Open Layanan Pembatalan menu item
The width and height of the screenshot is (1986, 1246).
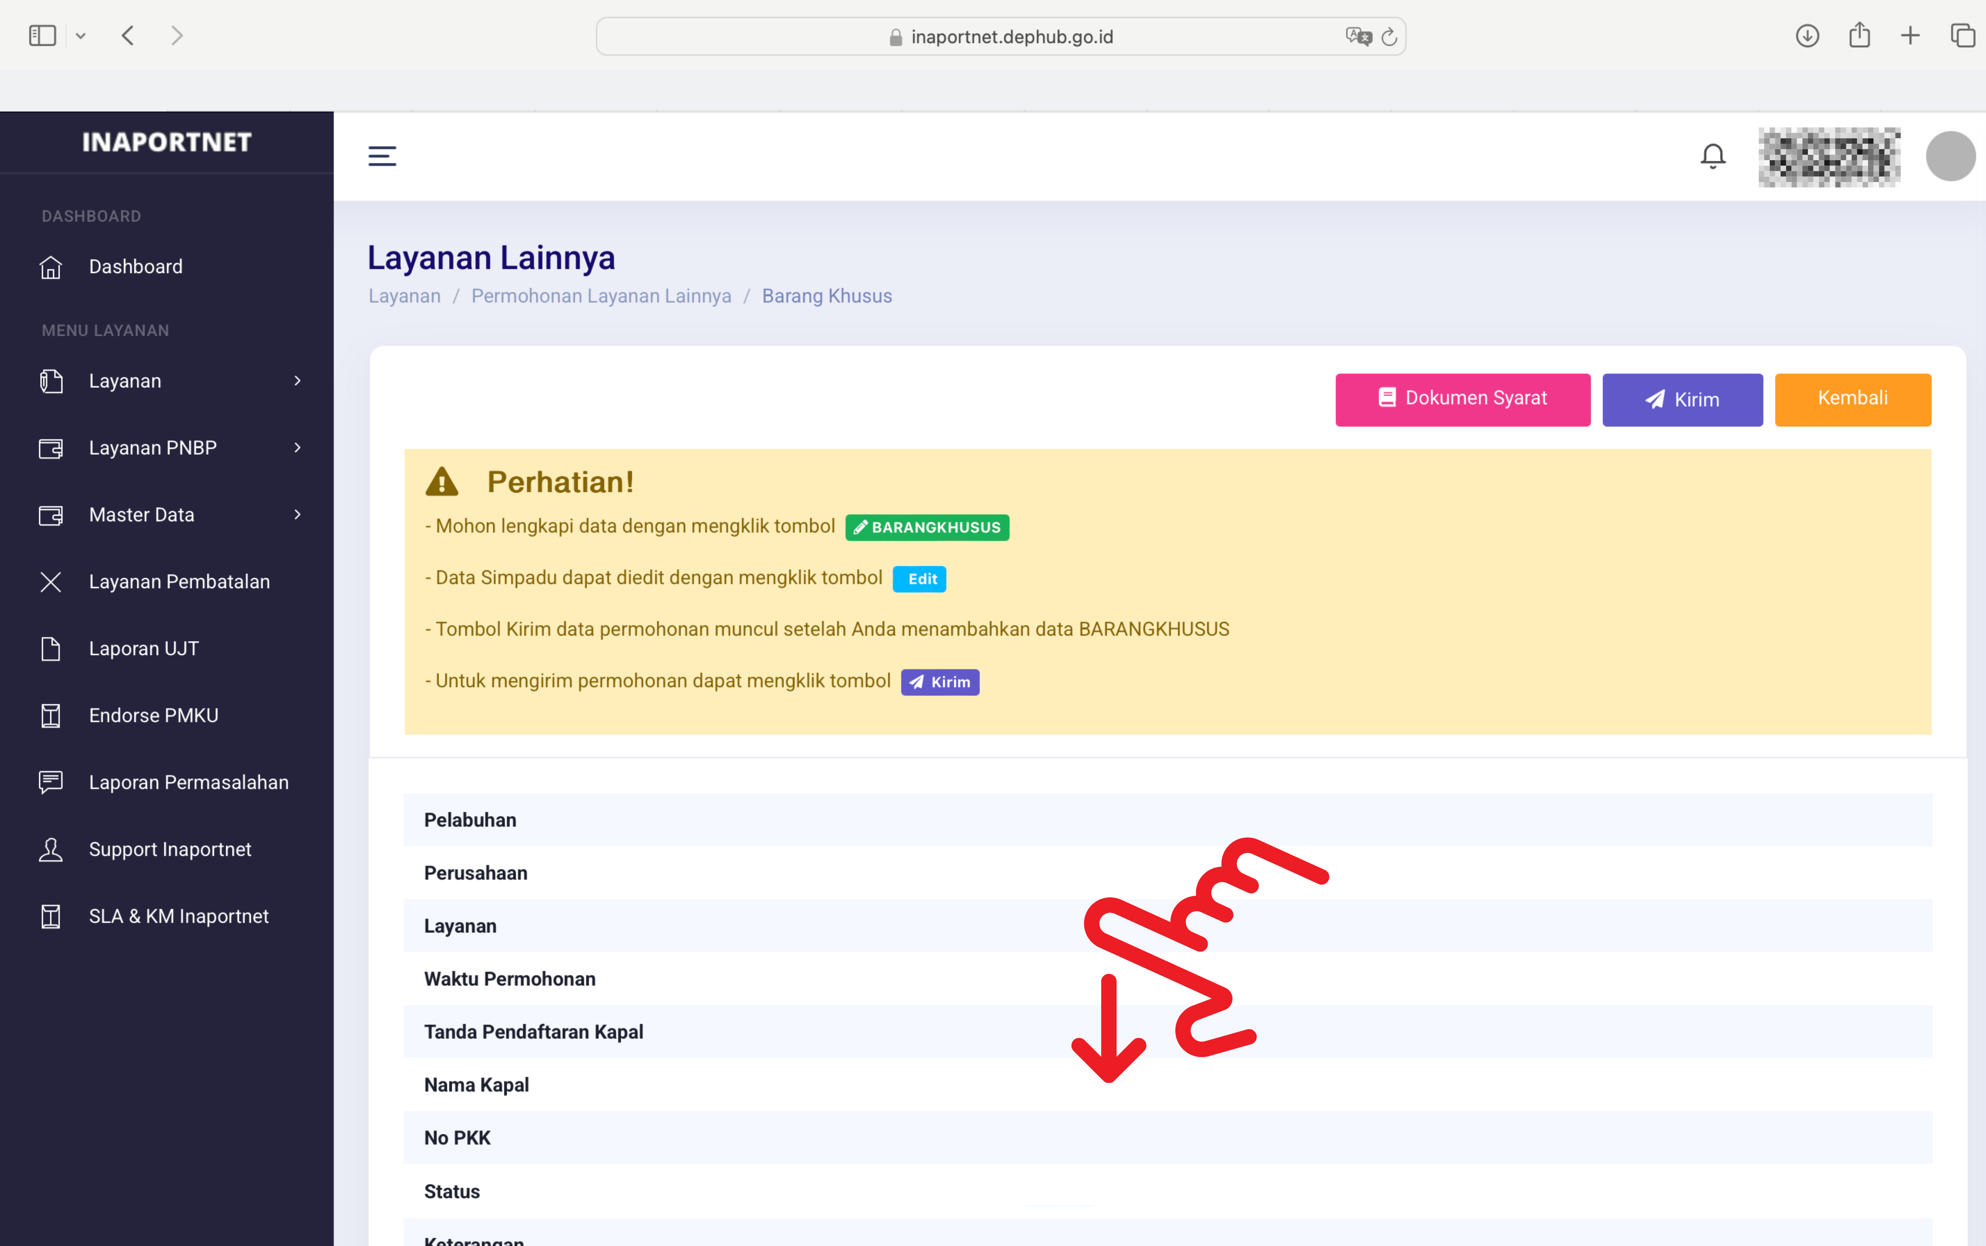179,582
